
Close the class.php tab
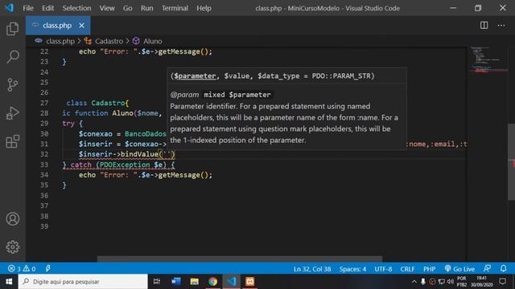pyautogui.click(x=81, y=25)
